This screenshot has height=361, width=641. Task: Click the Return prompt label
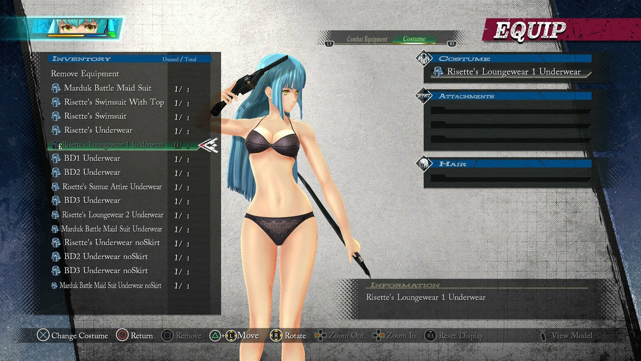pos(142,336)
